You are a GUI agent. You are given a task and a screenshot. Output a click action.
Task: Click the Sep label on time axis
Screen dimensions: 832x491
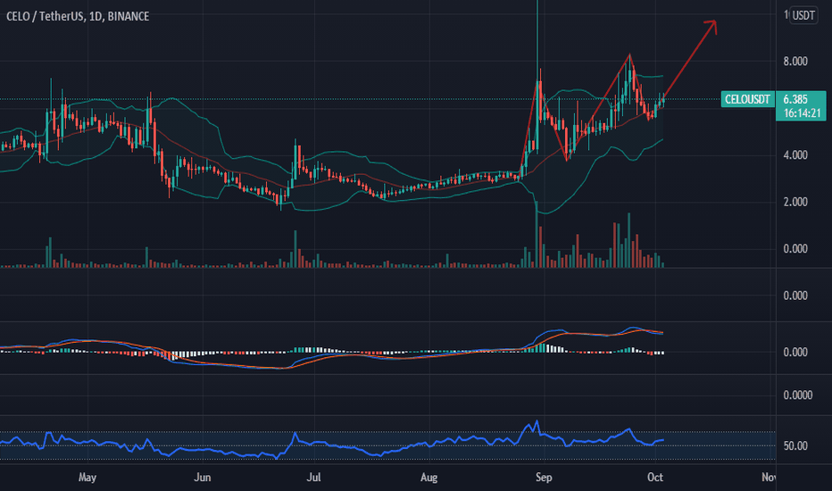tap(544, 478)
